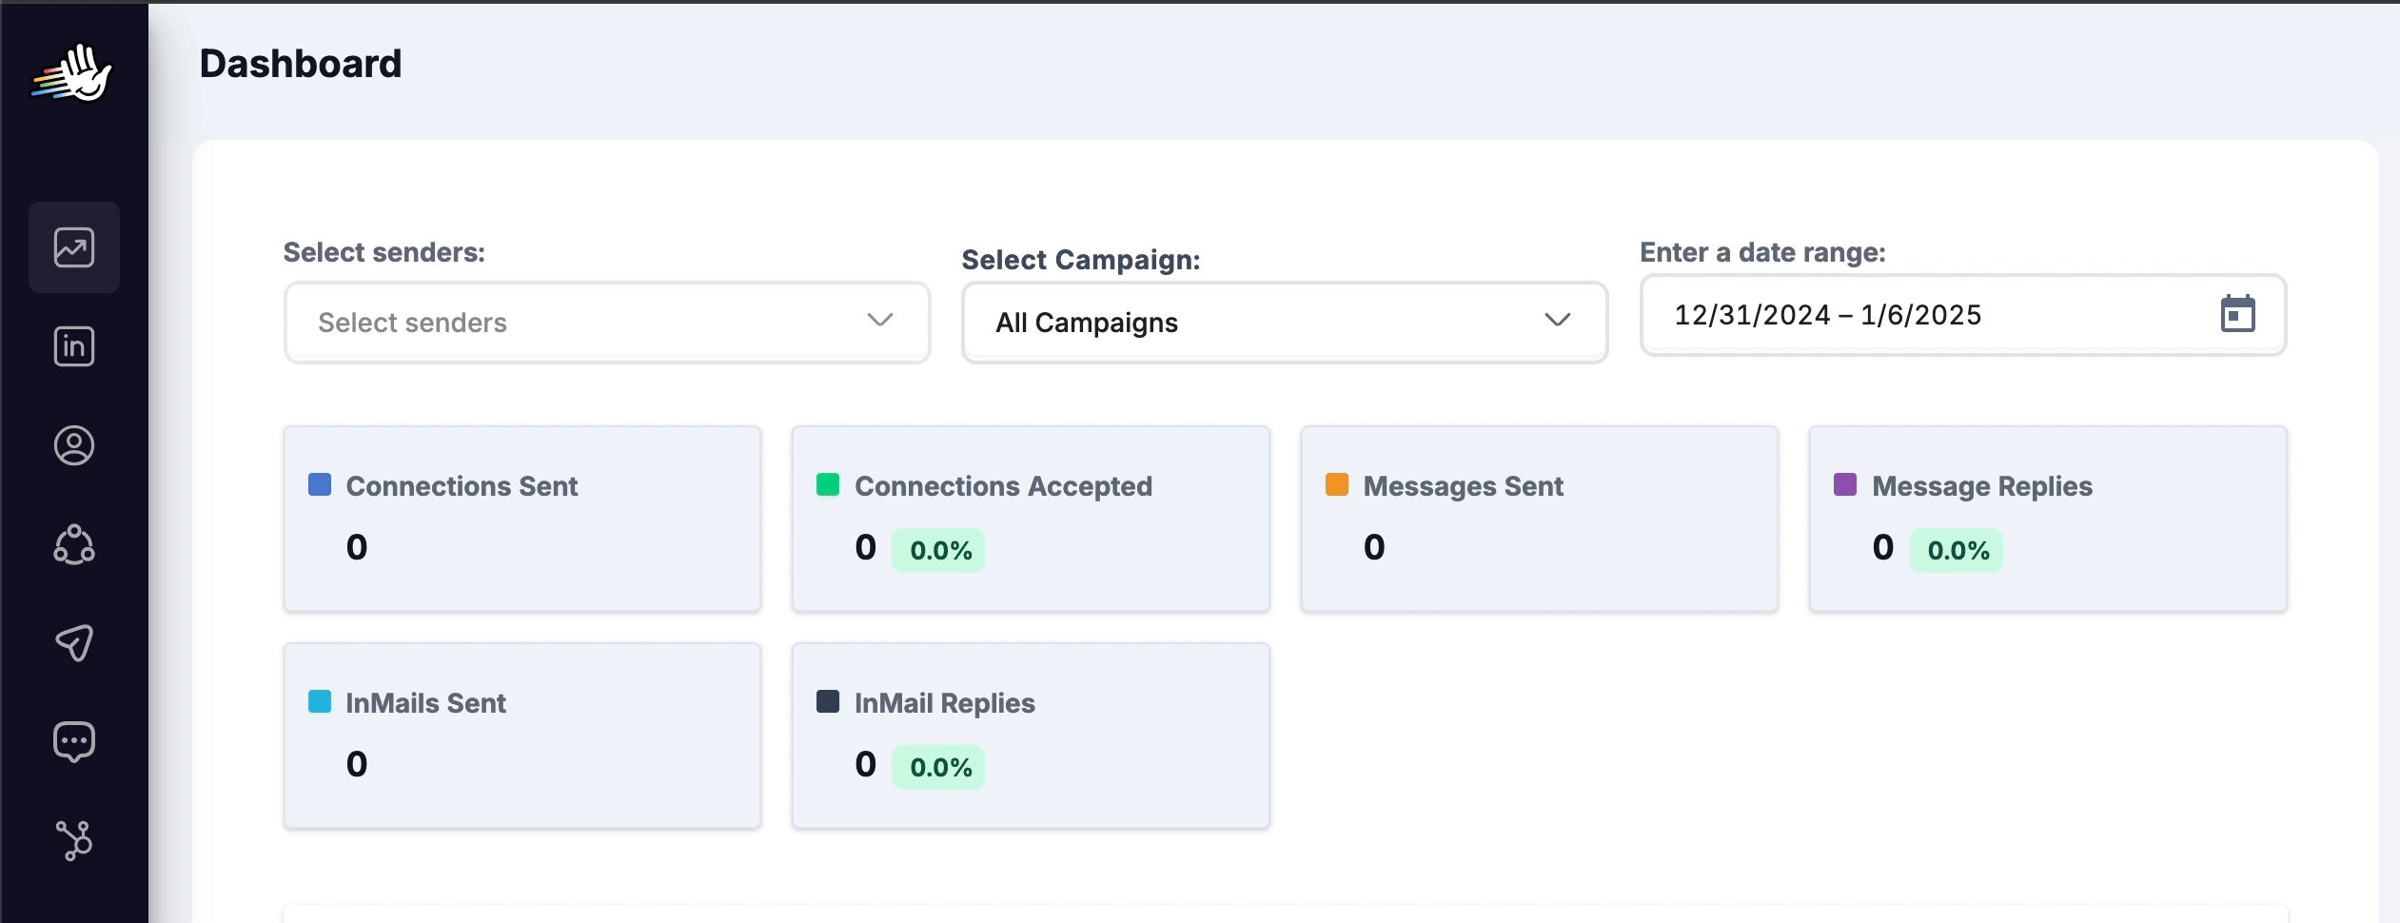Click the InMail Replies stat card
Viewport: 2400px width, 923px height.
(1031, 736)
